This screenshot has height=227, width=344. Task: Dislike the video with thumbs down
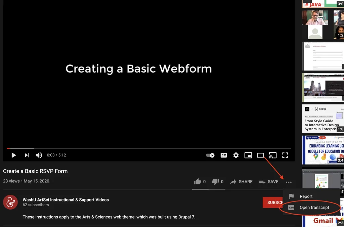tap(215, 181)
